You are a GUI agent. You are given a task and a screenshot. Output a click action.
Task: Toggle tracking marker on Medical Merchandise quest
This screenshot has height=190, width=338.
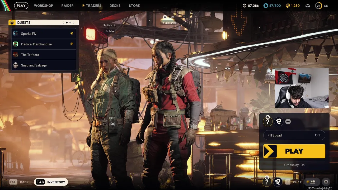72,44
